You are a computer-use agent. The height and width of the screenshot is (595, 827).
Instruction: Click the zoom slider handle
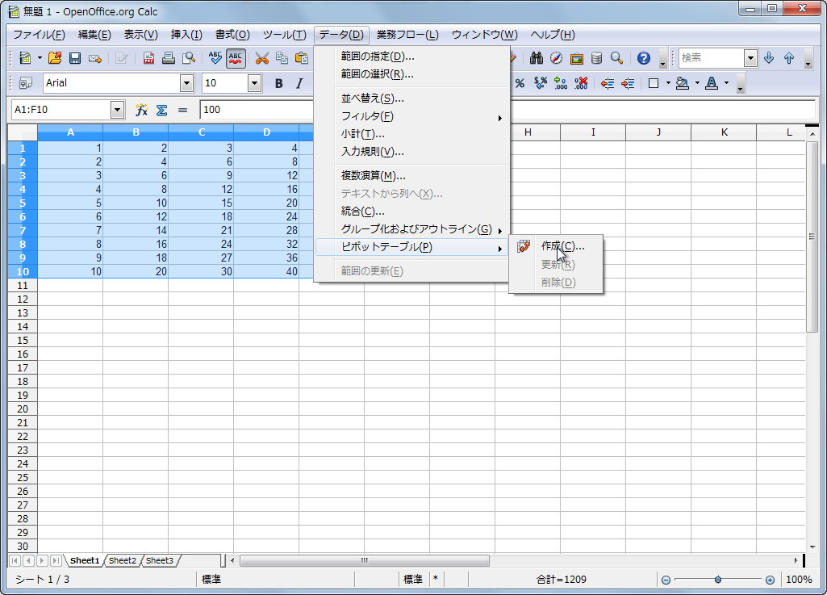coord(718,580)
